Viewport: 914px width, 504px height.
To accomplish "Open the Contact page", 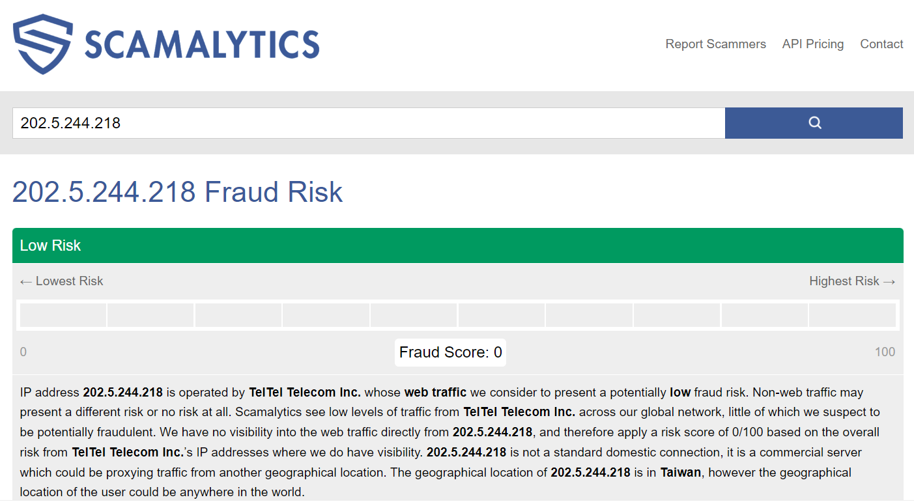I will pos(881,44).
